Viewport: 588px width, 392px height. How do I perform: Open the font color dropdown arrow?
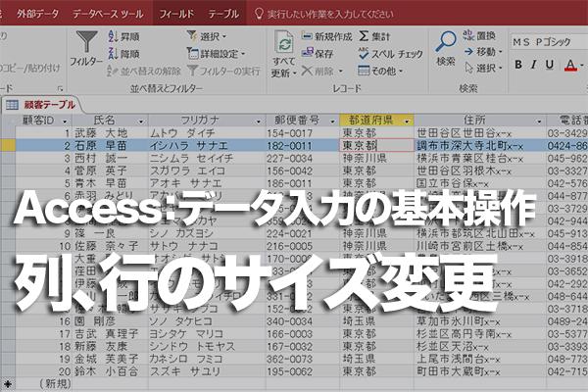(x=582, y=65)
